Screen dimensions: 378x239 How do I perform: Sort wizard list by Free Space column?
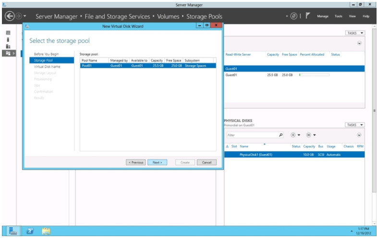point(173,60)
